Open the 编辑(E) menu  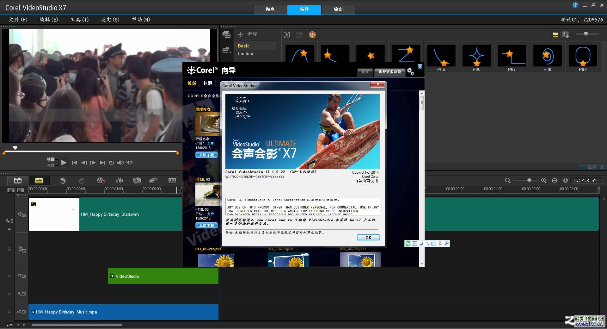49,20
